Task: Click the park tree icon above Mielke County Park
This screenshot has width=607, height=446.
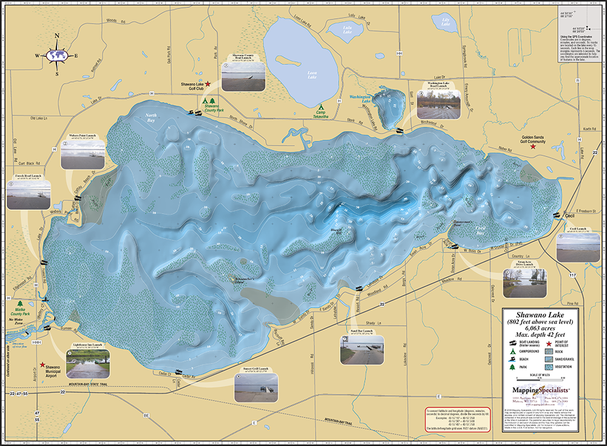Action: [x=20, y=304]
